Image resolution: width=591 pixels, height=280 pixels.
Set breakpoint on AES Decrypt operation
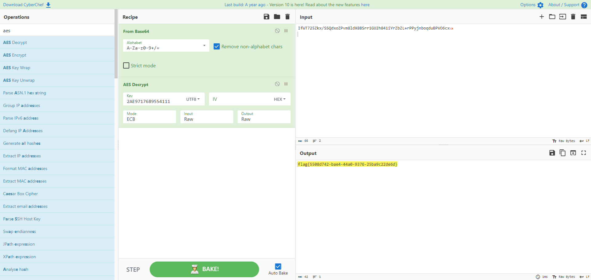click(286, 84)
